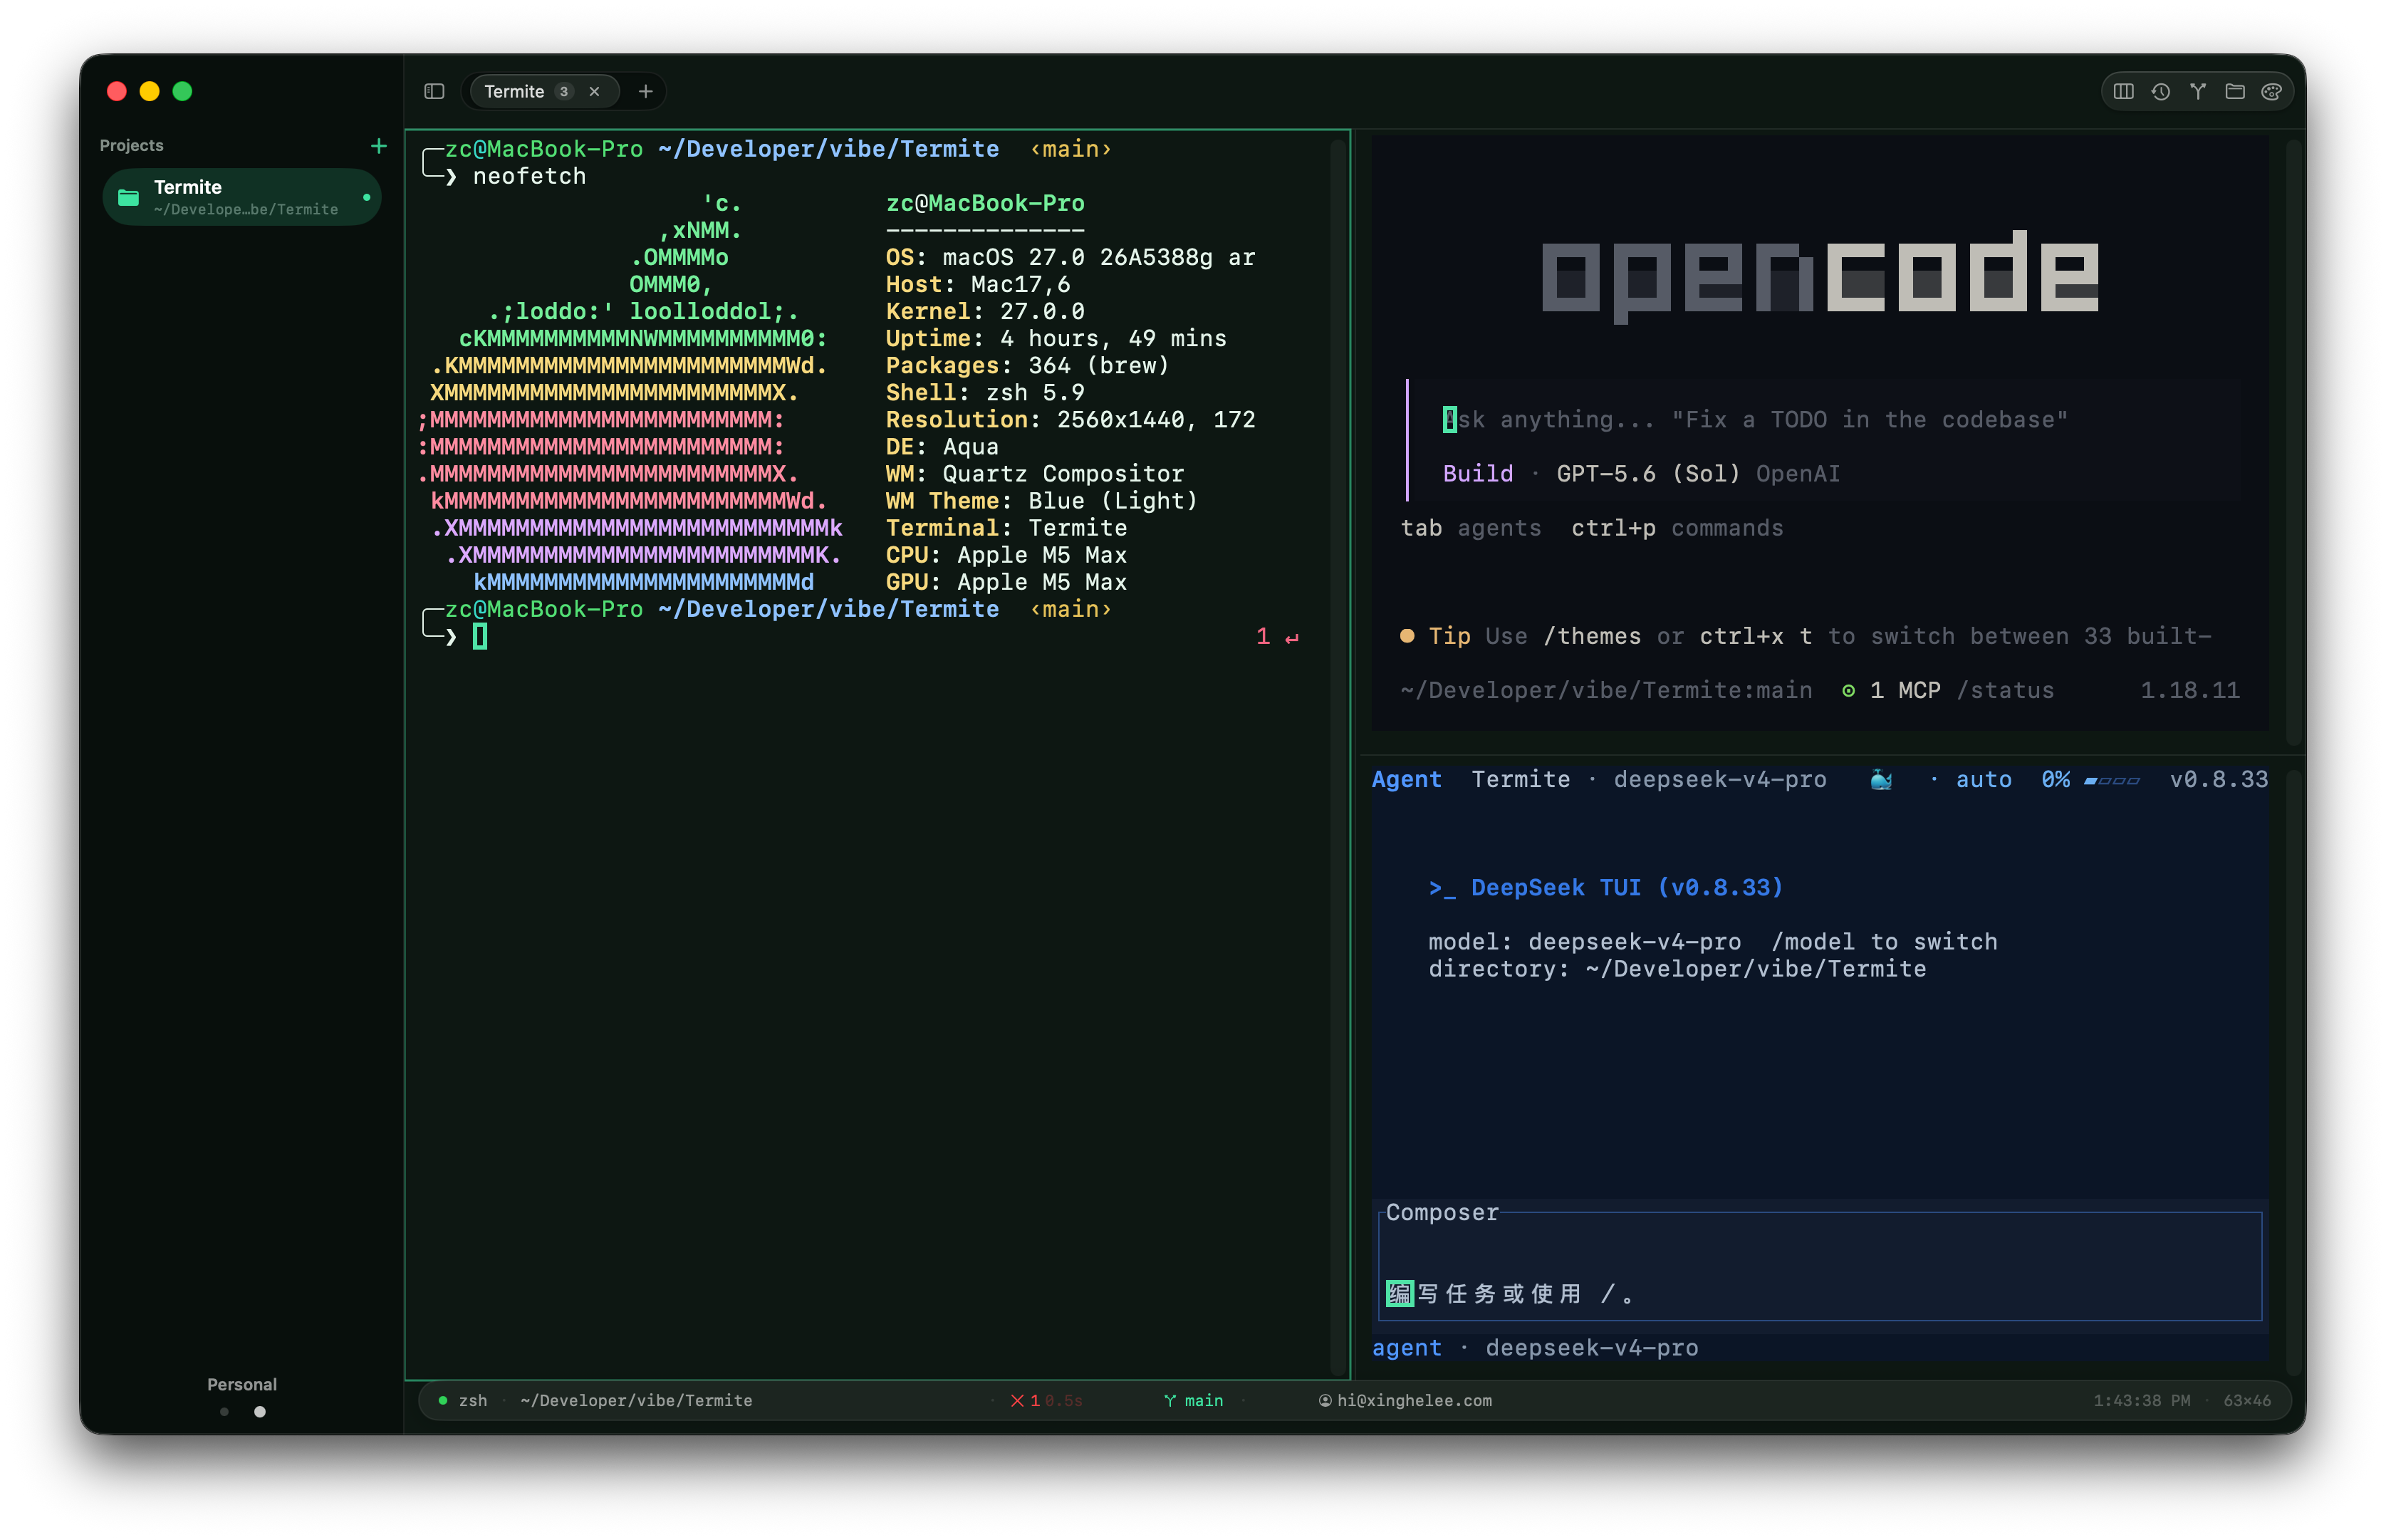The height and width of the screenshot is (1540, 2386).
Task: Select the Termite project in sidebar
Action: (x=242, y=197)
